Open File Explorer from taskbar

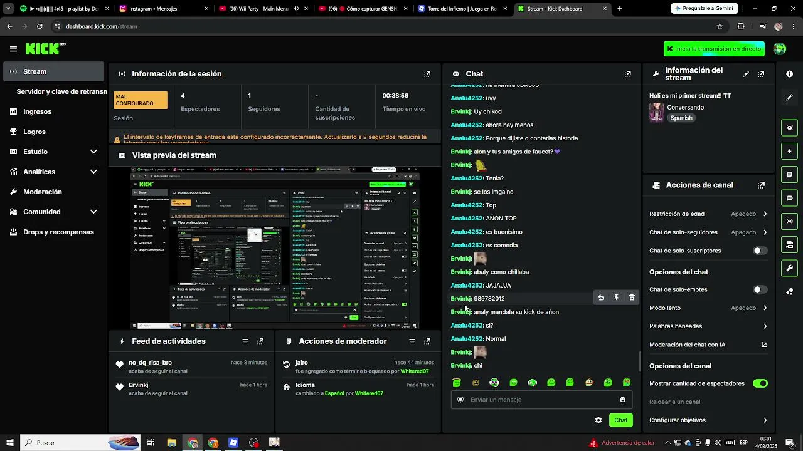click(171, 443)
